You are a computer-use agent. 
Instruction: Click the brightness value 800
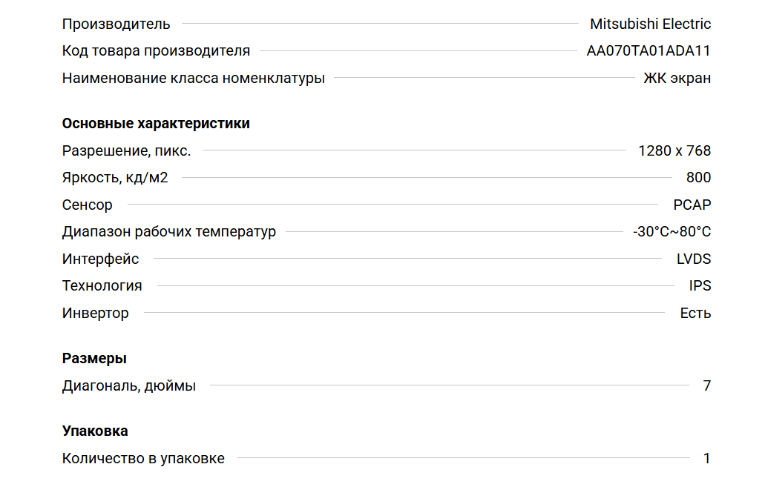pos(698,178)
